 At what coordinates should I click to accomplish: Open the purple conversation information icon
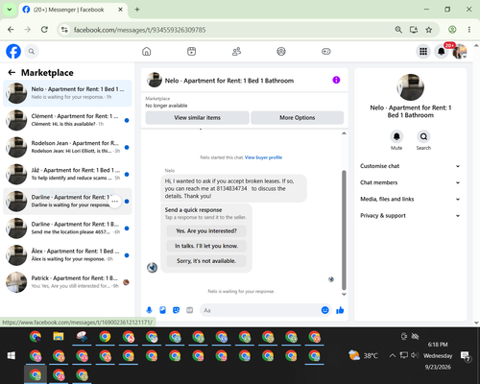(x=336, y=80)
